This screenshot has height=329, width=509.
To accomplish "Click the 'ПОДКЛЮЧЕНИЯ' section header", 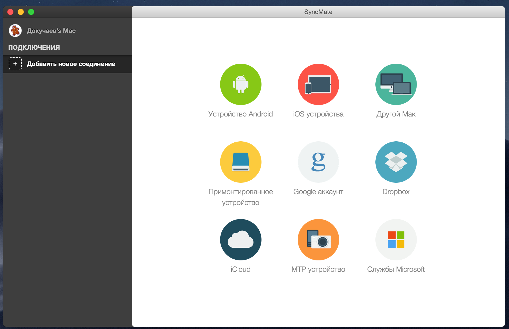I will [x=34, y=47].
